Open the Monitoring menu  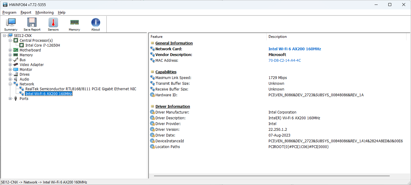[x=45, y=12]
